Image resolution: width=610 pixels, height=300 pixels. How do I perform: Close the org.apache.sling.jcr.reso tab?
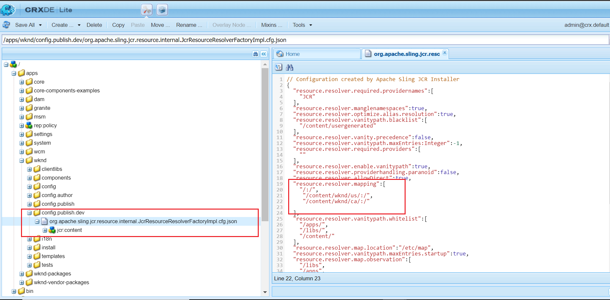pos(445,52)
